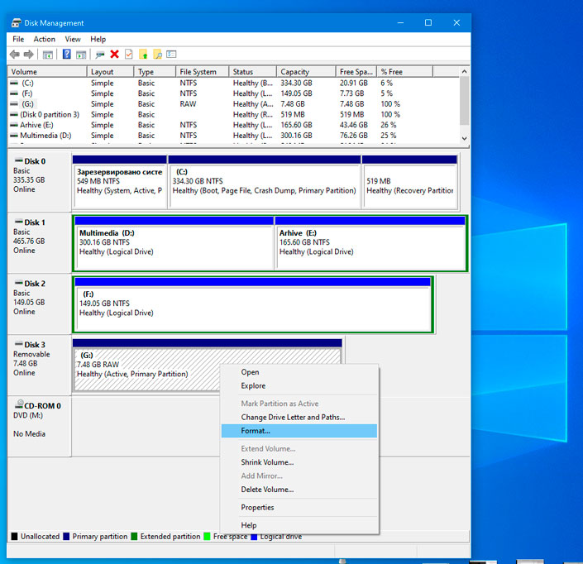Click the drive icon beside (F:) row
The width and height of the screenshot is (583, 564).
[14, 93]
